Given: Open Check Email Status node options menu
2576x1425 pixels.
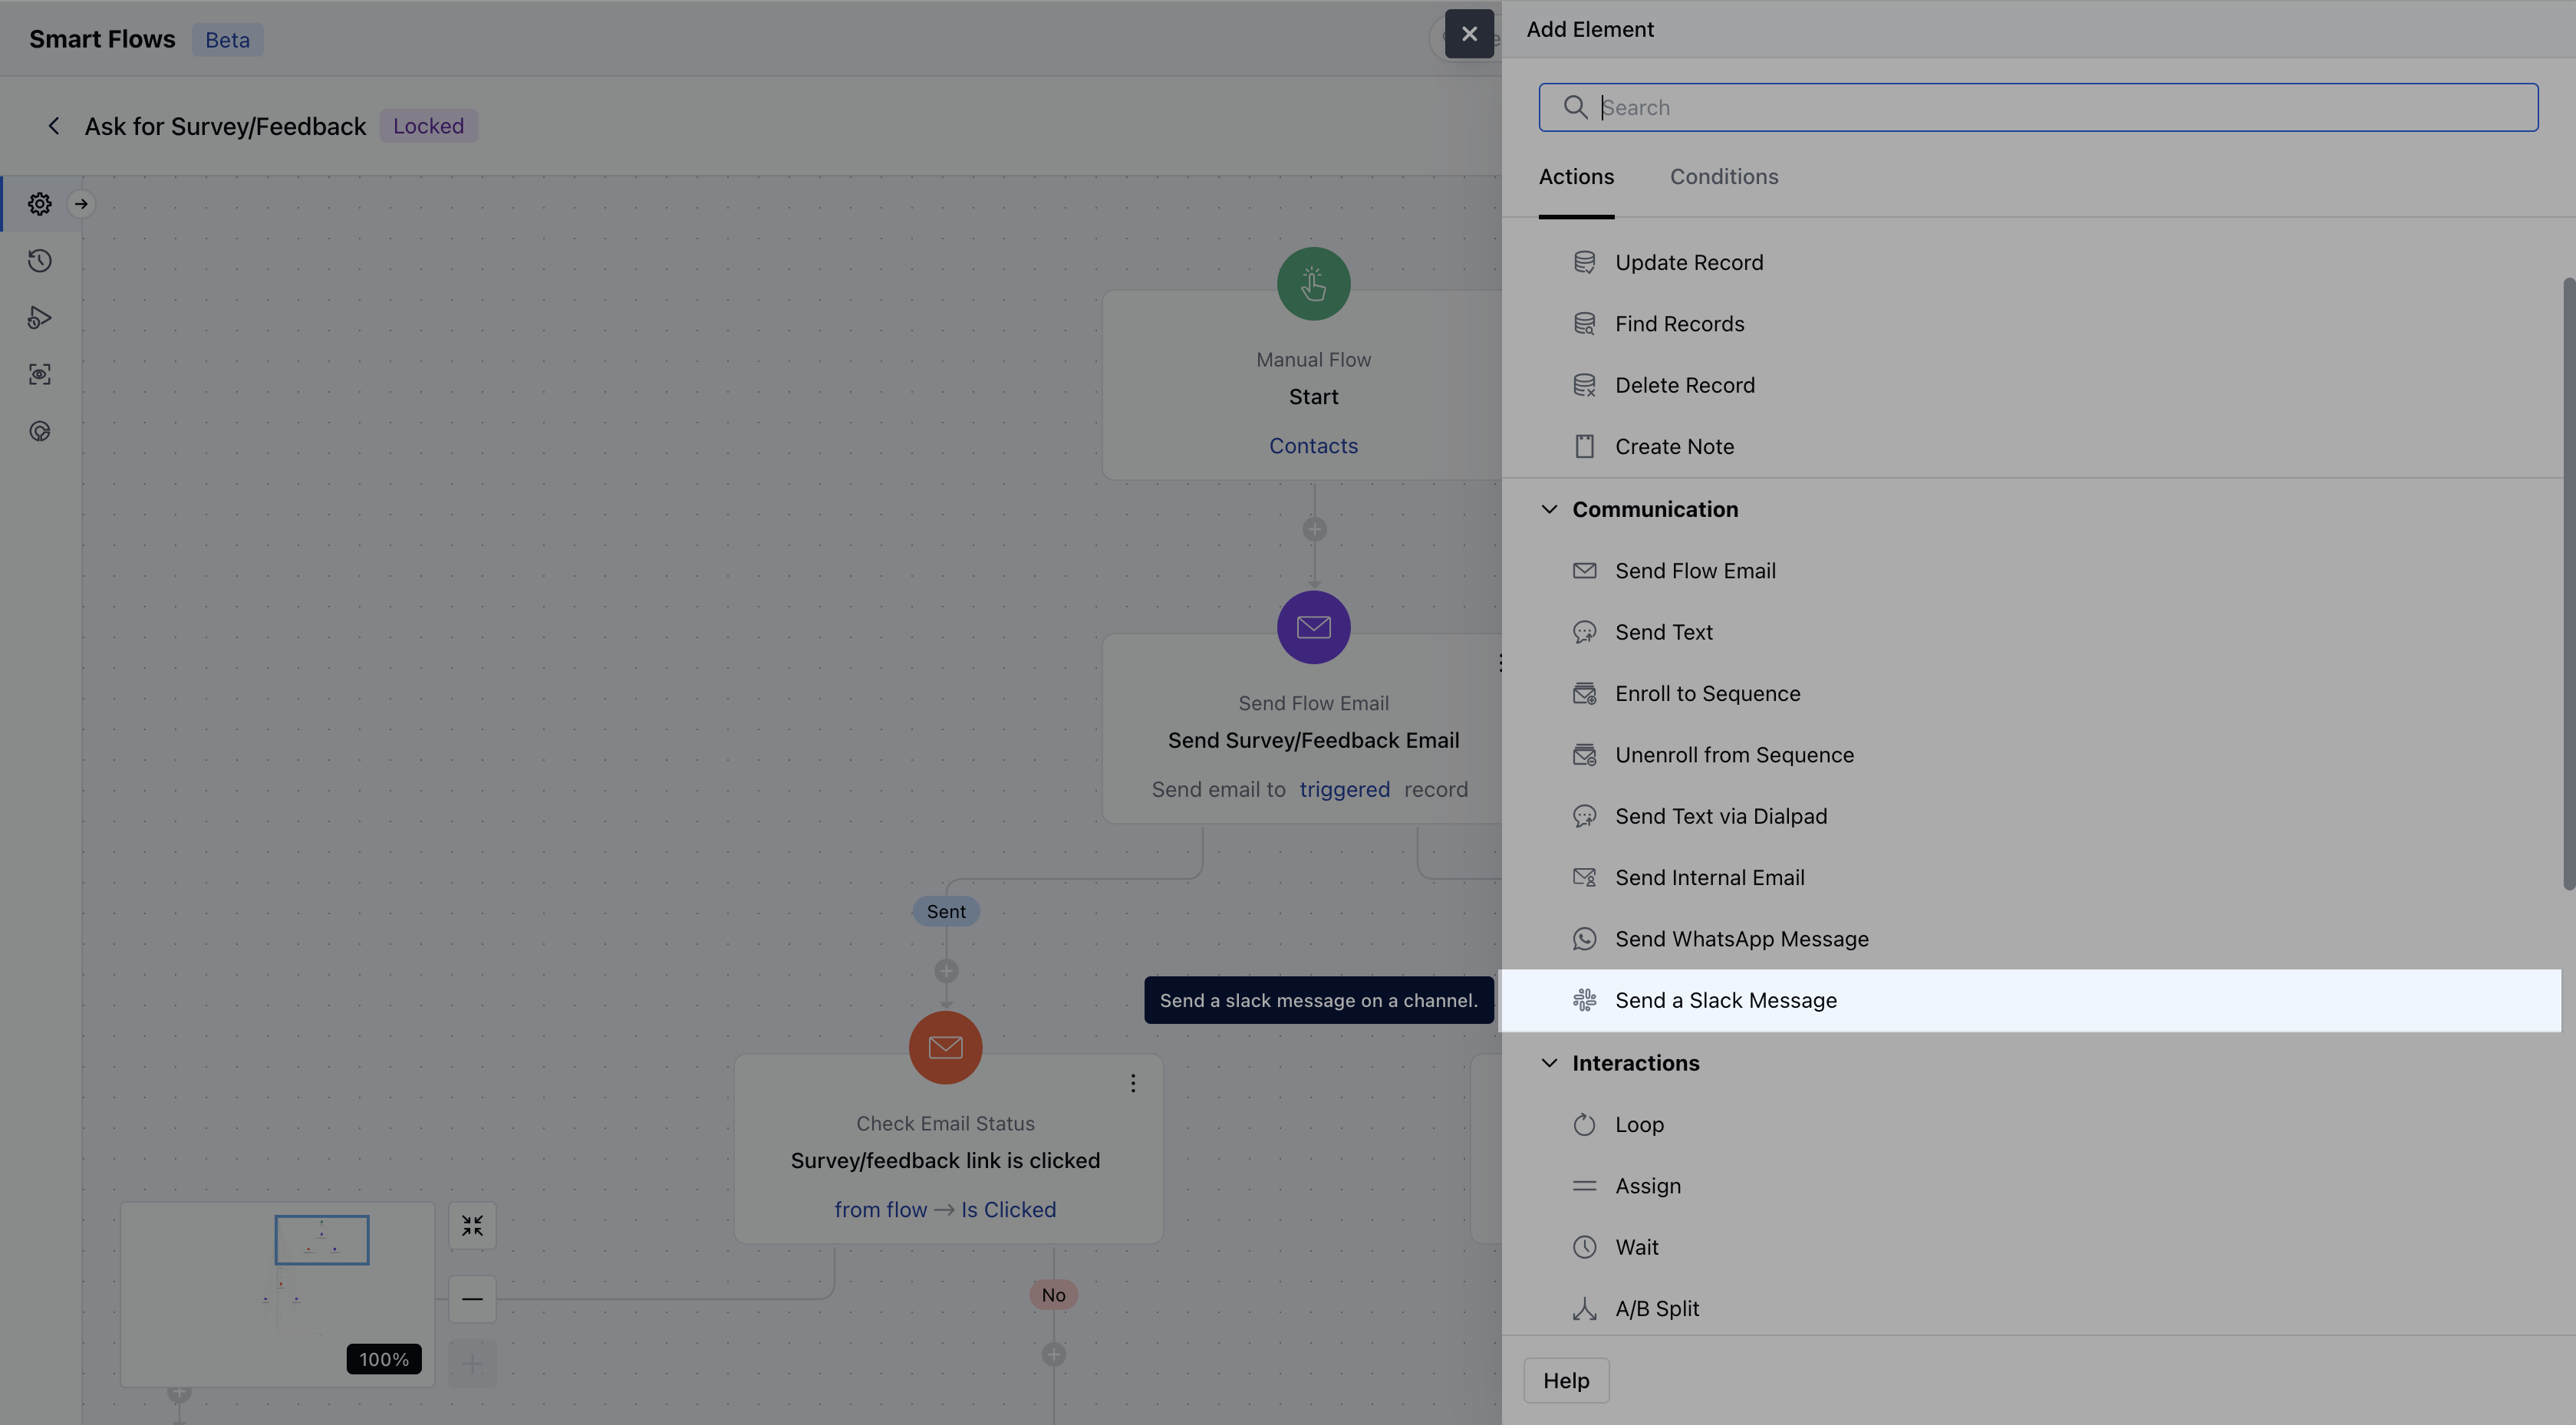Looking at the screenshot, I should pos(1133,1084).
